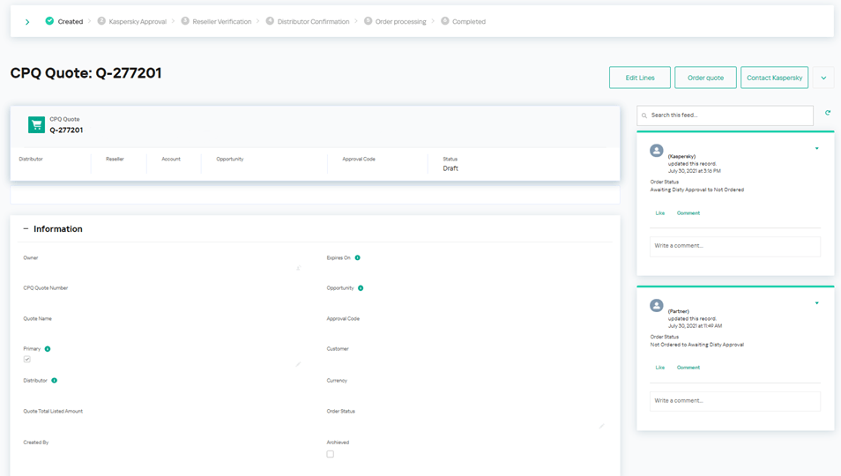Click the Distributor field info icon
This screenshot has width=841, height=476.
click(54, 381)
